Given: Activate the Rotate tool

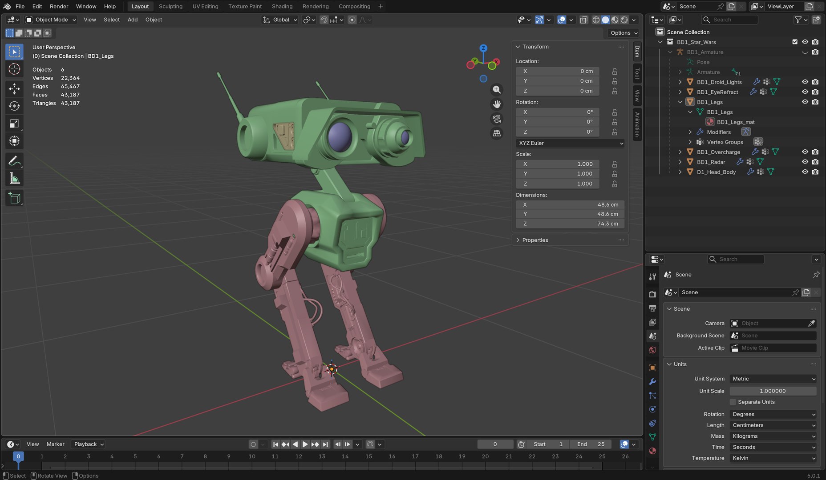Looking at the screenshot, I should tap(14, 106).
